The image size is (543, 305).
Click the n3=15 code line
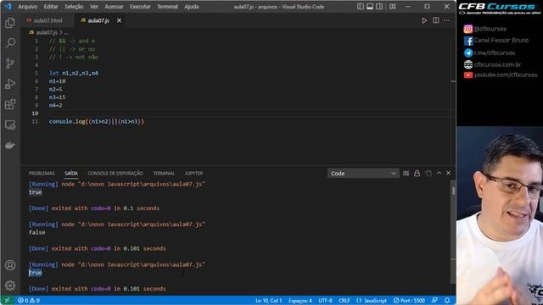tap(57, 97)
